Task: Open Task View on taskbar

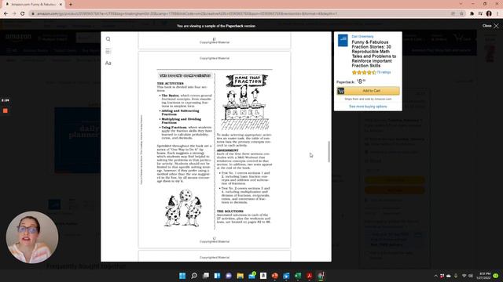Action: click(x=206, y=276)
